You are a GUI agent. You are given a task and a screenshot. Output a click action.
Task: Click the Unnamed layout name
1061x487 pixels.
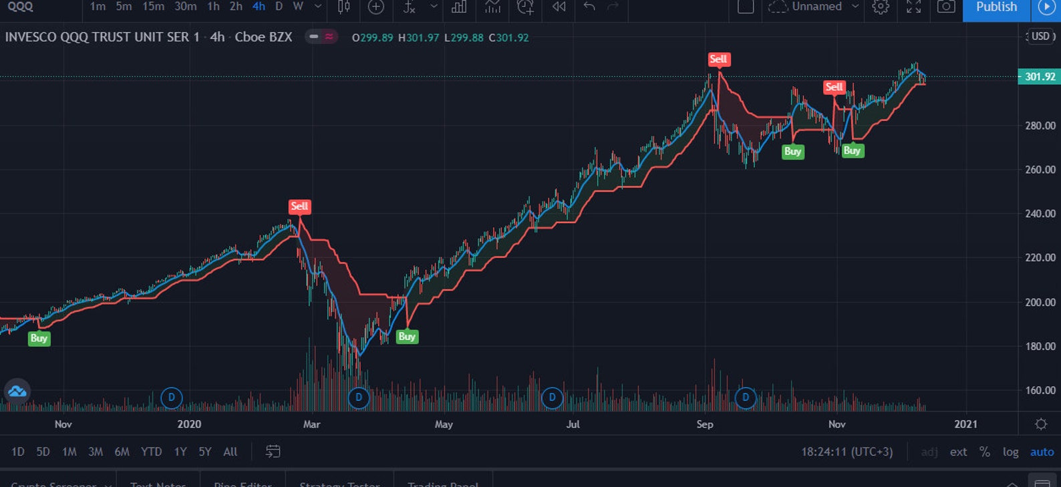(817, 7)
